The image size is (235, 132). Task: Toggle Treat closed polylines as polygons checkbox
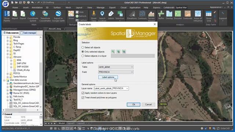coord(83,98)
